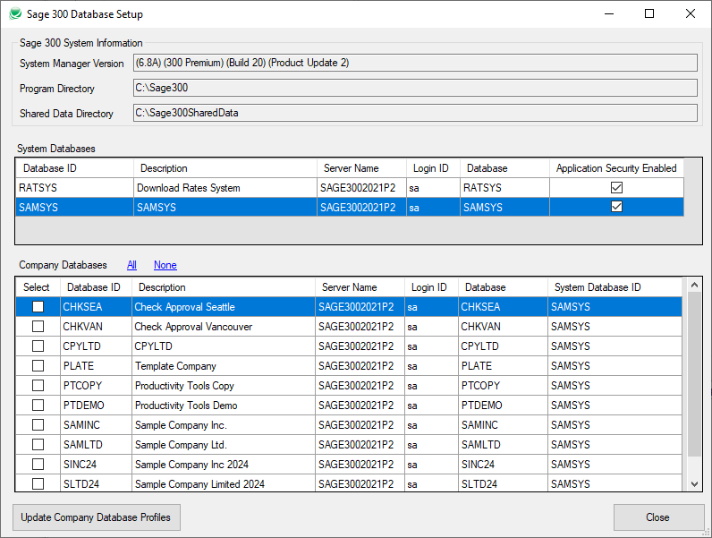
Task: Select the SAMSYS Database ID cell
Action: (x=75, y=207)
